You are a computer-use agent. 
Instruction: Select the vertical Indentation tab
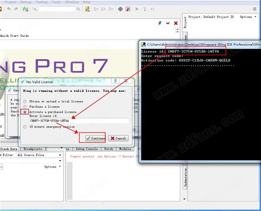click(x=185, y=177)
